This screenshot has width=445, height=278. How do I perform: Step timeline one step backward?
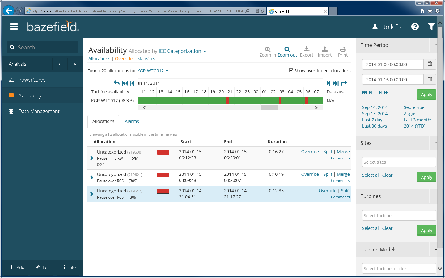(x=132, y=83)
